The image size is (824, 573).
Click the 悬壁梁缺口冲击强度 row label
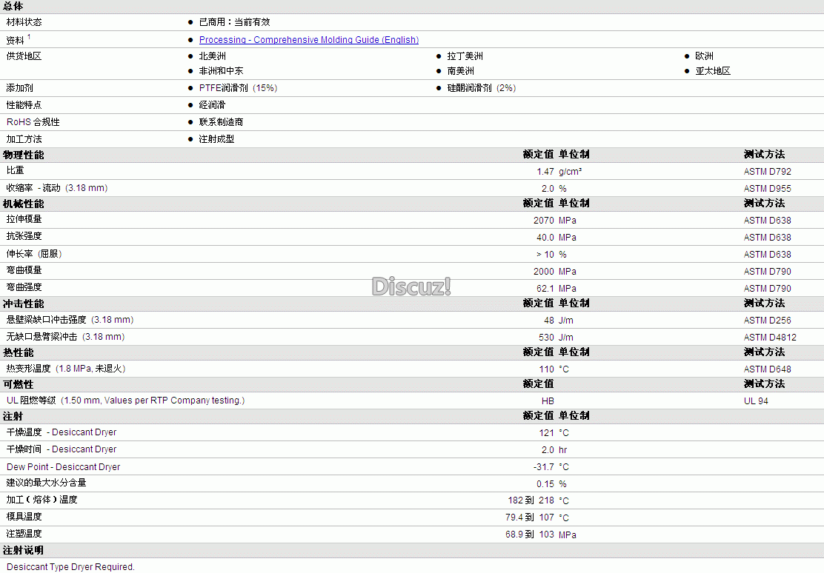70,320
